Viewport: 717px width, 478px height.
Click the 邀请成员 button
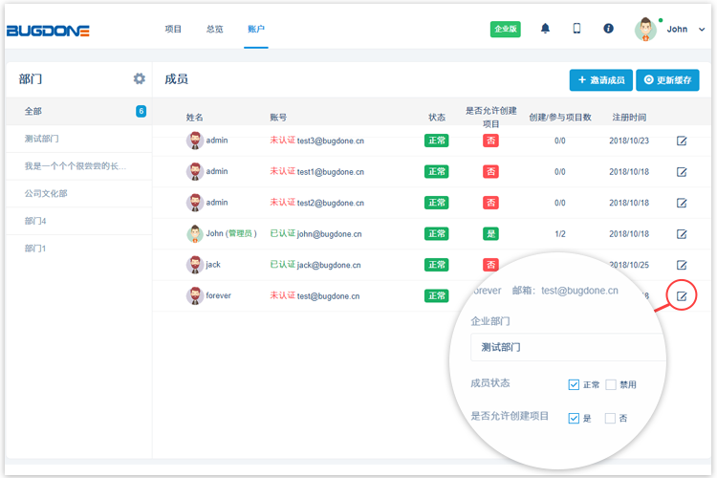point(600,80)
